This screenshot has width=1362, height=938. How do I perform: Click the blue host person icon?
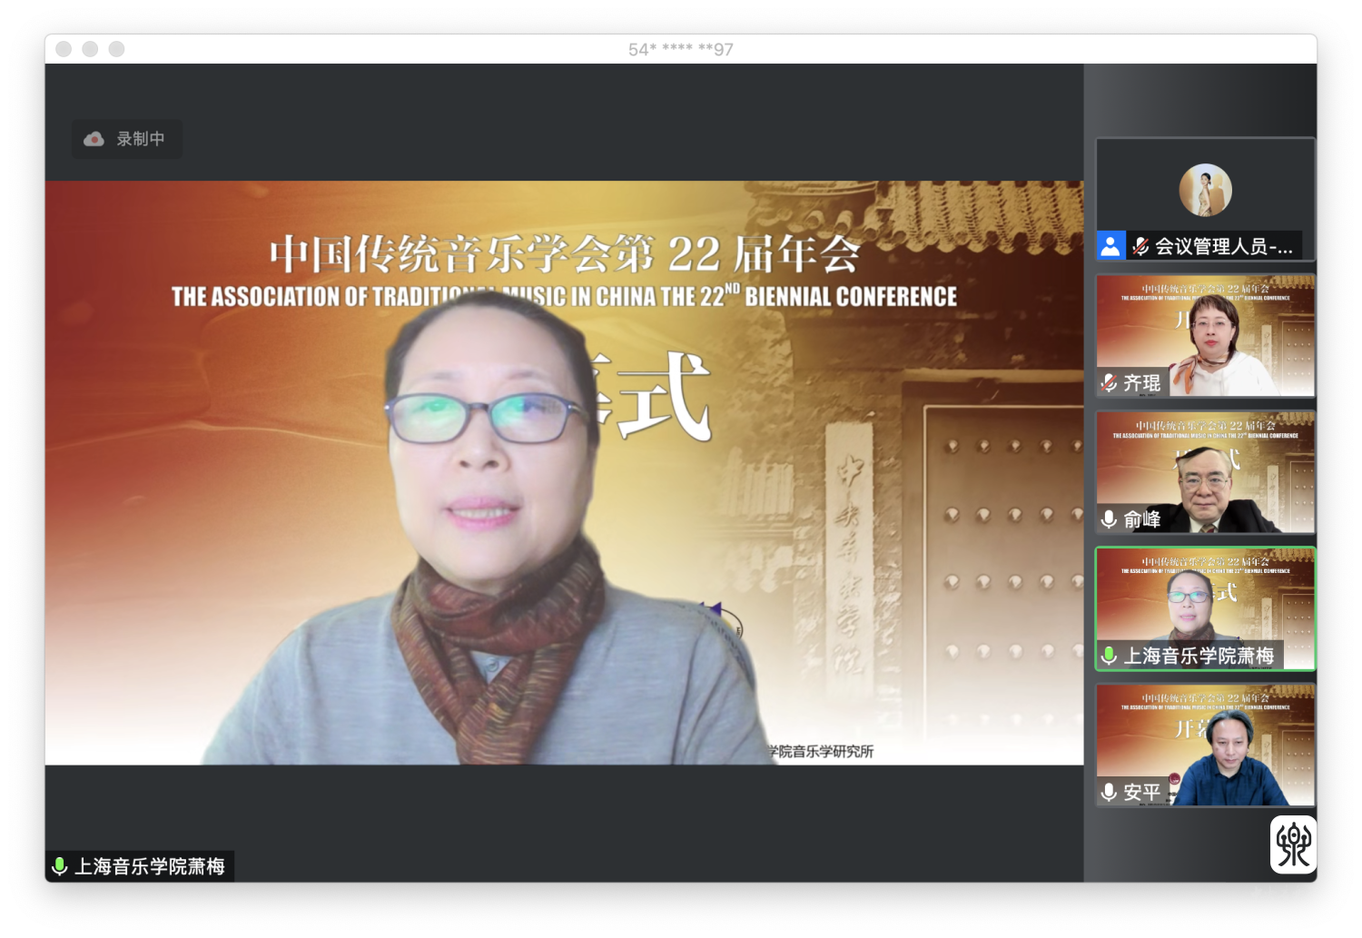click(x=1110, y=246)
